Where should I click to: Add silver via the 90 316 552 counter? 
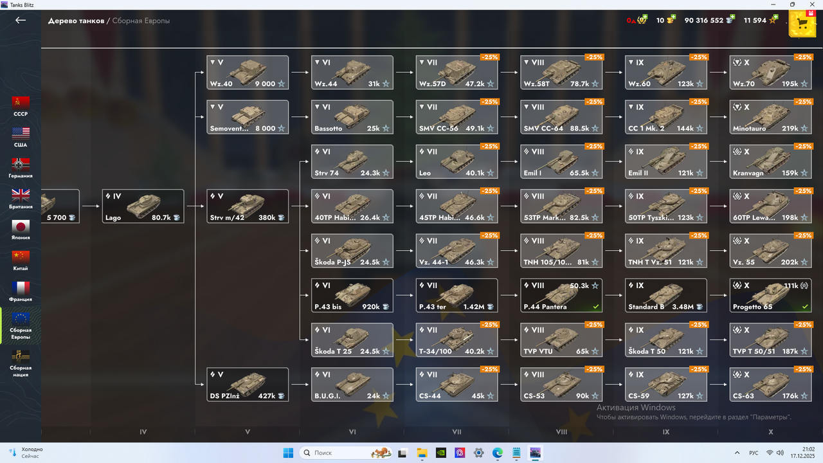tap(710, 20)
